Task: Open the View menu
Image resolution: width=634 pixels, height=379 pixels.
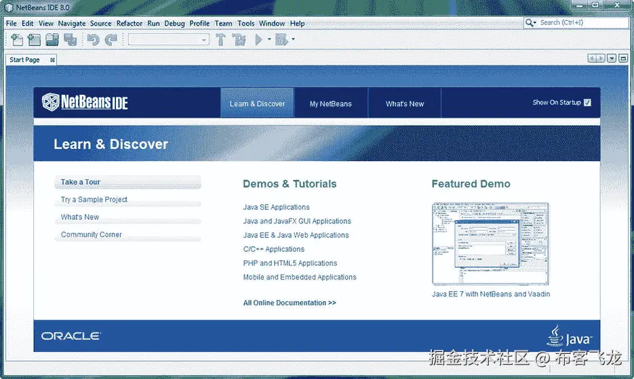Action: tap(45, 24)
